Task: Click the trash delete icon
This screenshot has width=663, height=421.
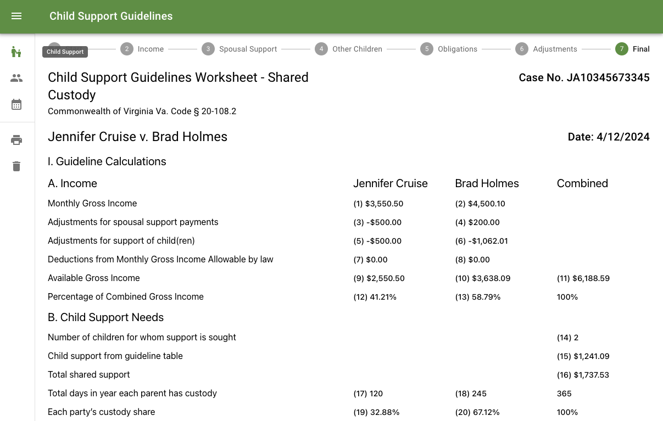Action: [16, 166]
